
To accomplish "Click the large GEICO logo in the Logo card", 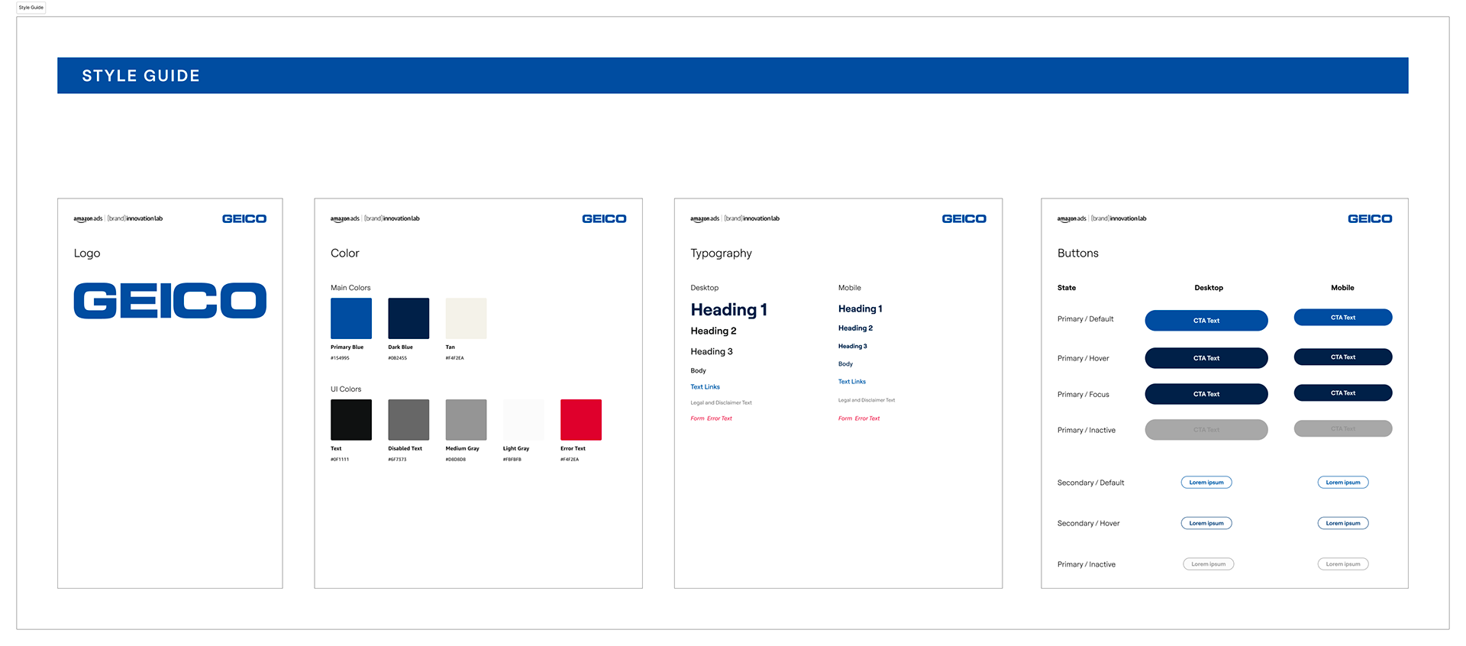I will point(170,301).
